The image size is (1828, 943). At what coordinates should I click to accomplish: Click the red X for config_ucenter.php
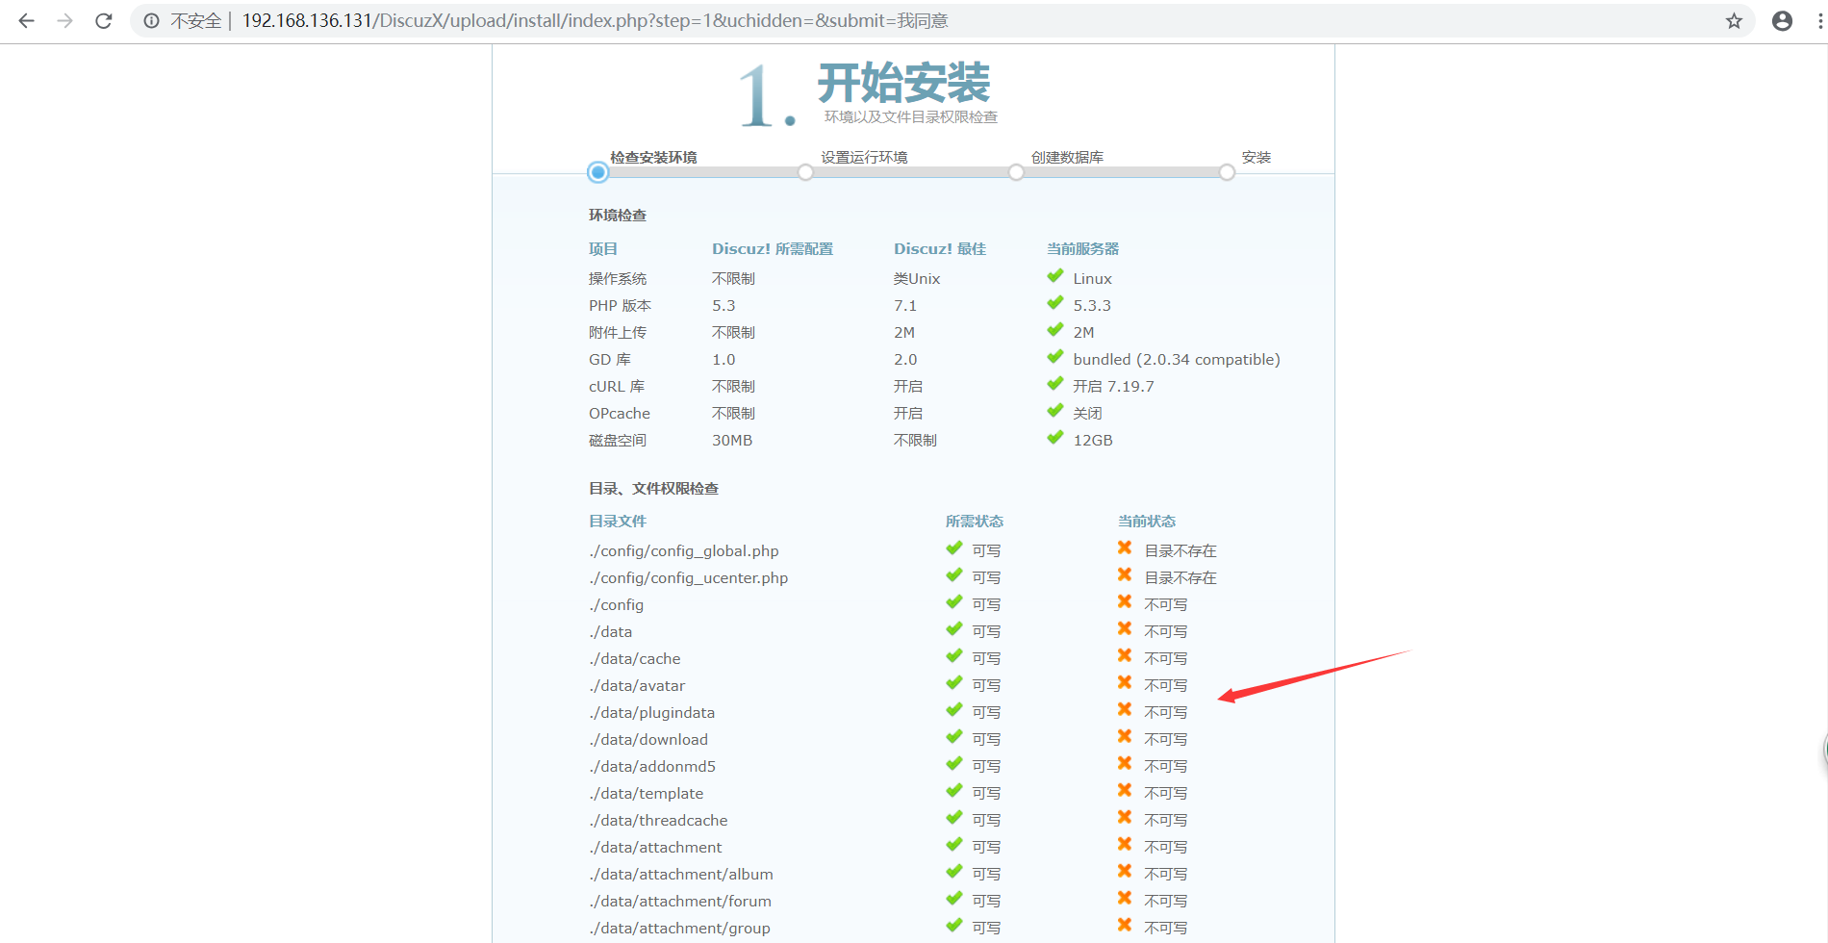[1124, 574]
